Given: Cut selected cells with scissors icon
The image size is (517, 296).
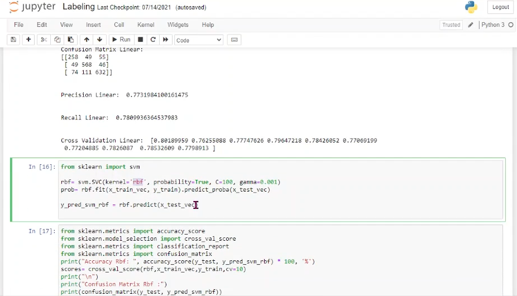Looking at the screenshot, I should click(x=44, y=40).
